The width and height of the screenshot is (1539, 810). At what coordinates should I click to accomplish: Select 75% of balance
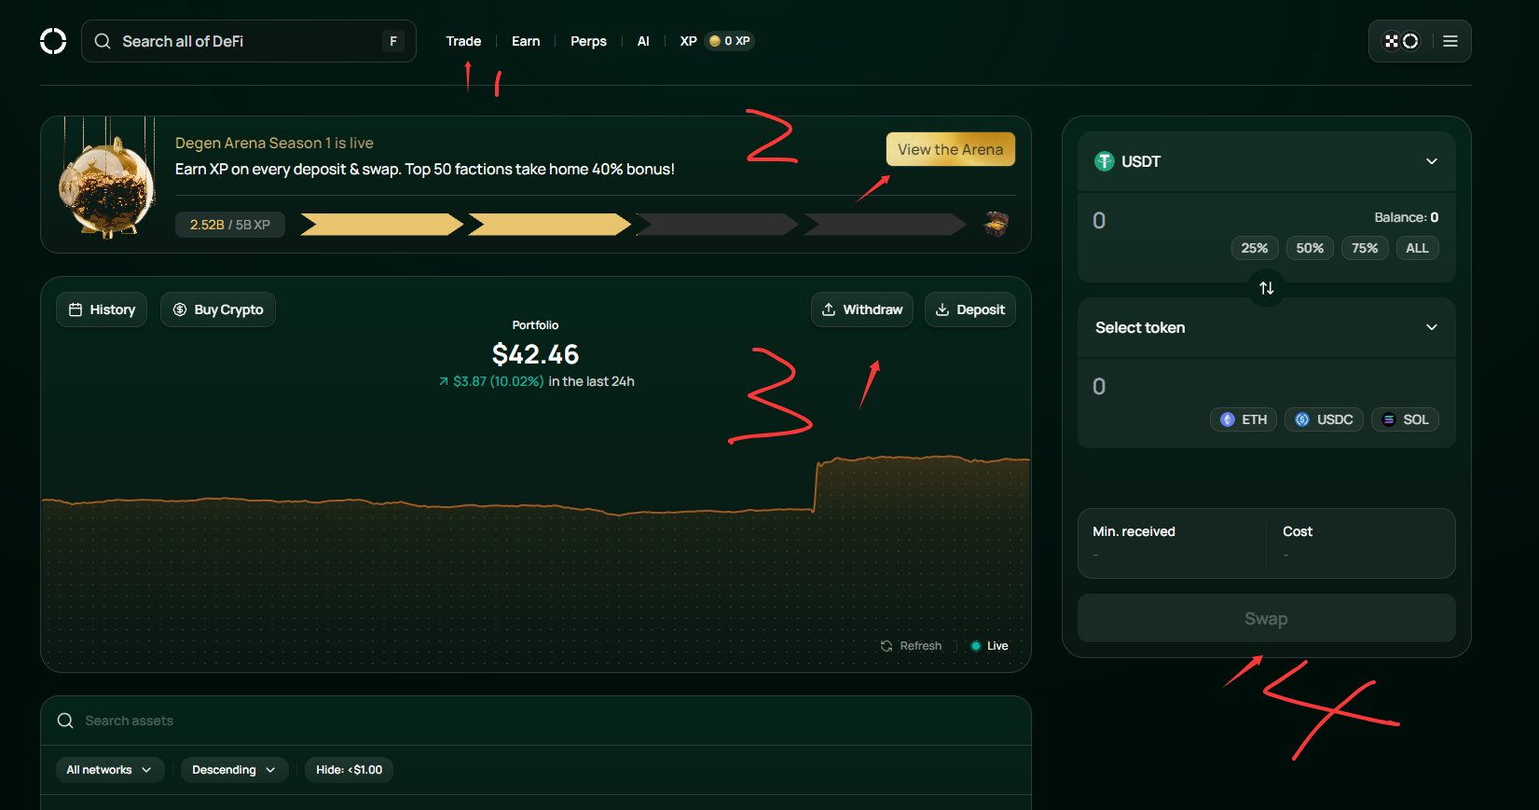pos(1365,248)
